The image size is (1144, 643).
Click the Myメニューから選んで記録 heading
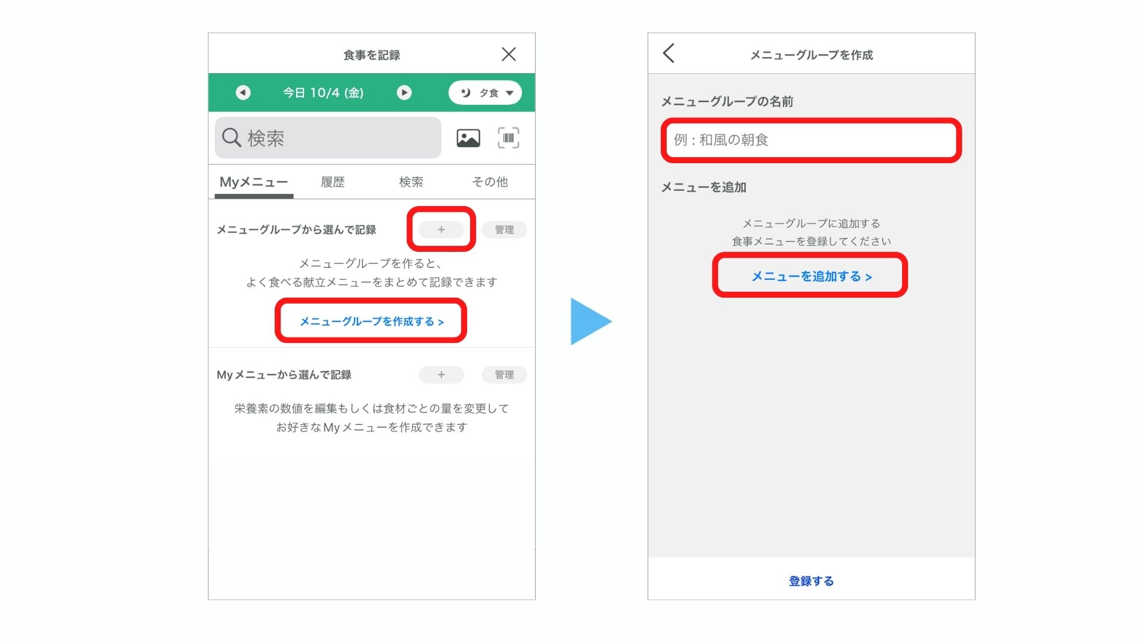pyautogui.click(x=284, y=375)
